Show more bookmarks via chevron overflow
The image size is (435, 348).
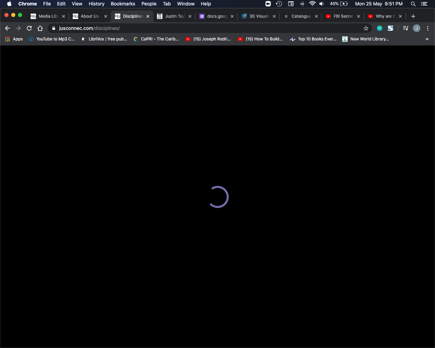pos(427,39)
